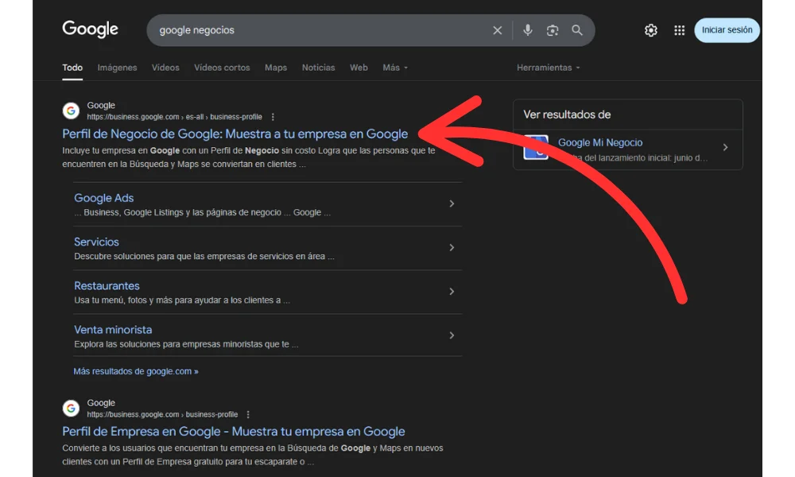Expand the Google Ads row chevron
The width and height of the screenshot is (795, 477).
click(452, 204)
